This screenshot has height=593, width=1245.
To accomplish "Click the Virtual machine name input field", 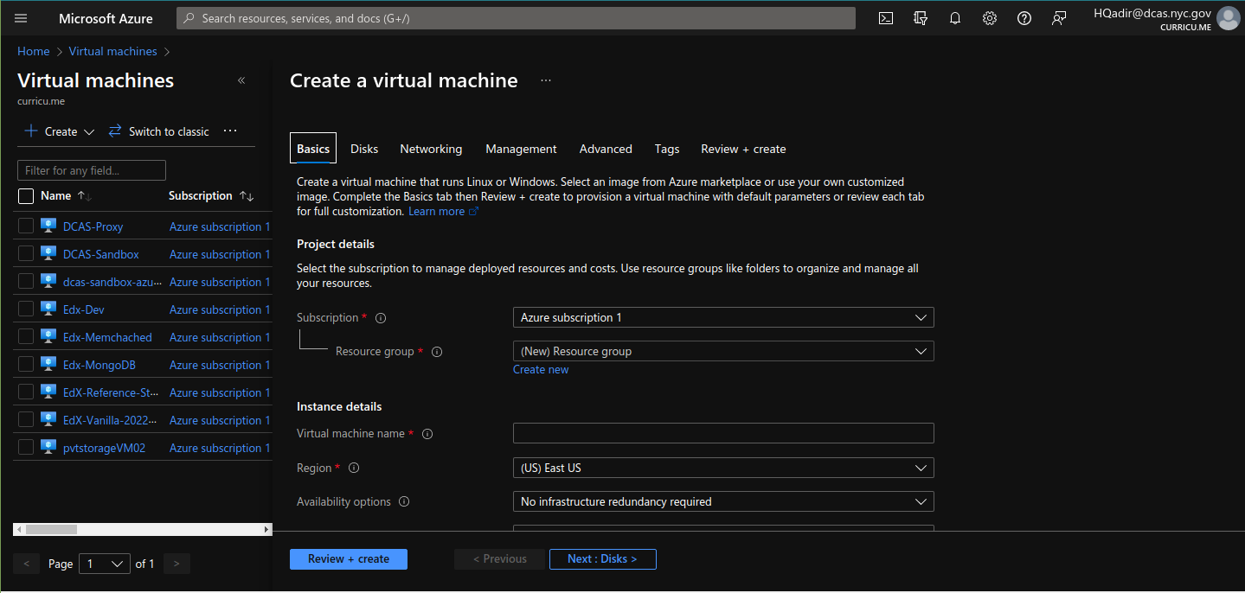I will (723, 433).
